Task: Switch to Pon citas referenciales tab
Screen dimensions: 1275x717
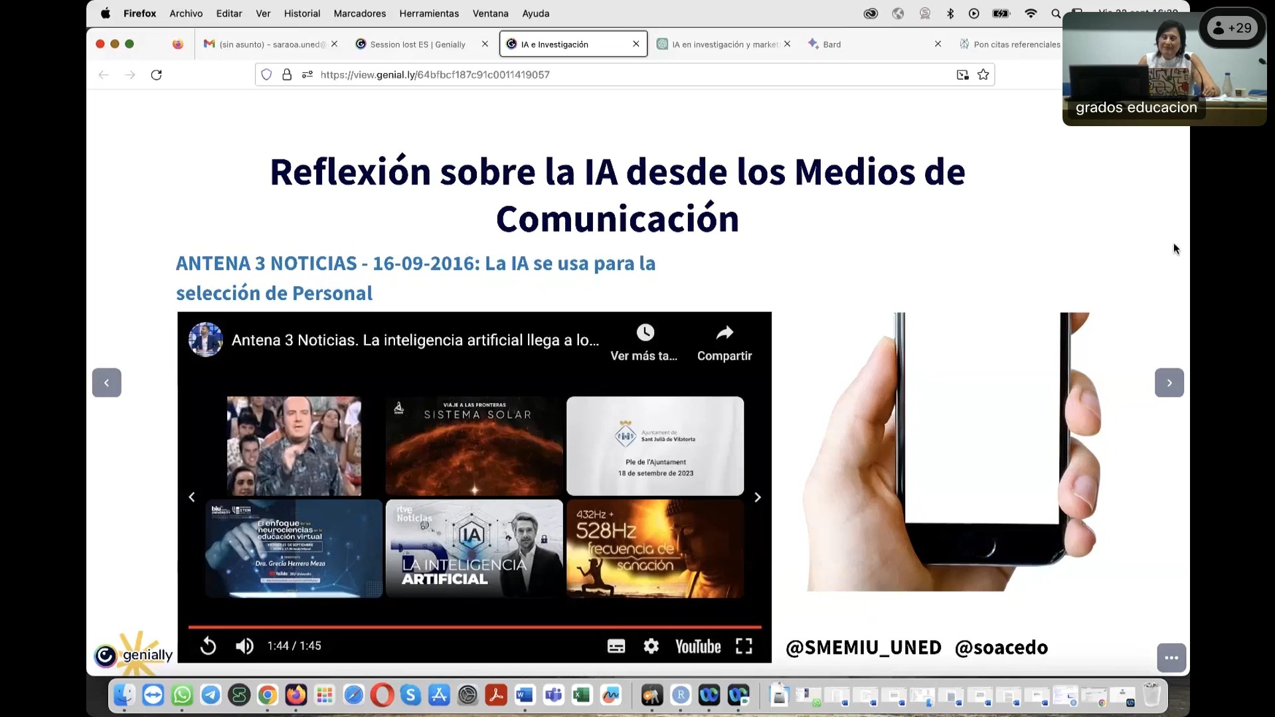Action: tap(1009, 44)
